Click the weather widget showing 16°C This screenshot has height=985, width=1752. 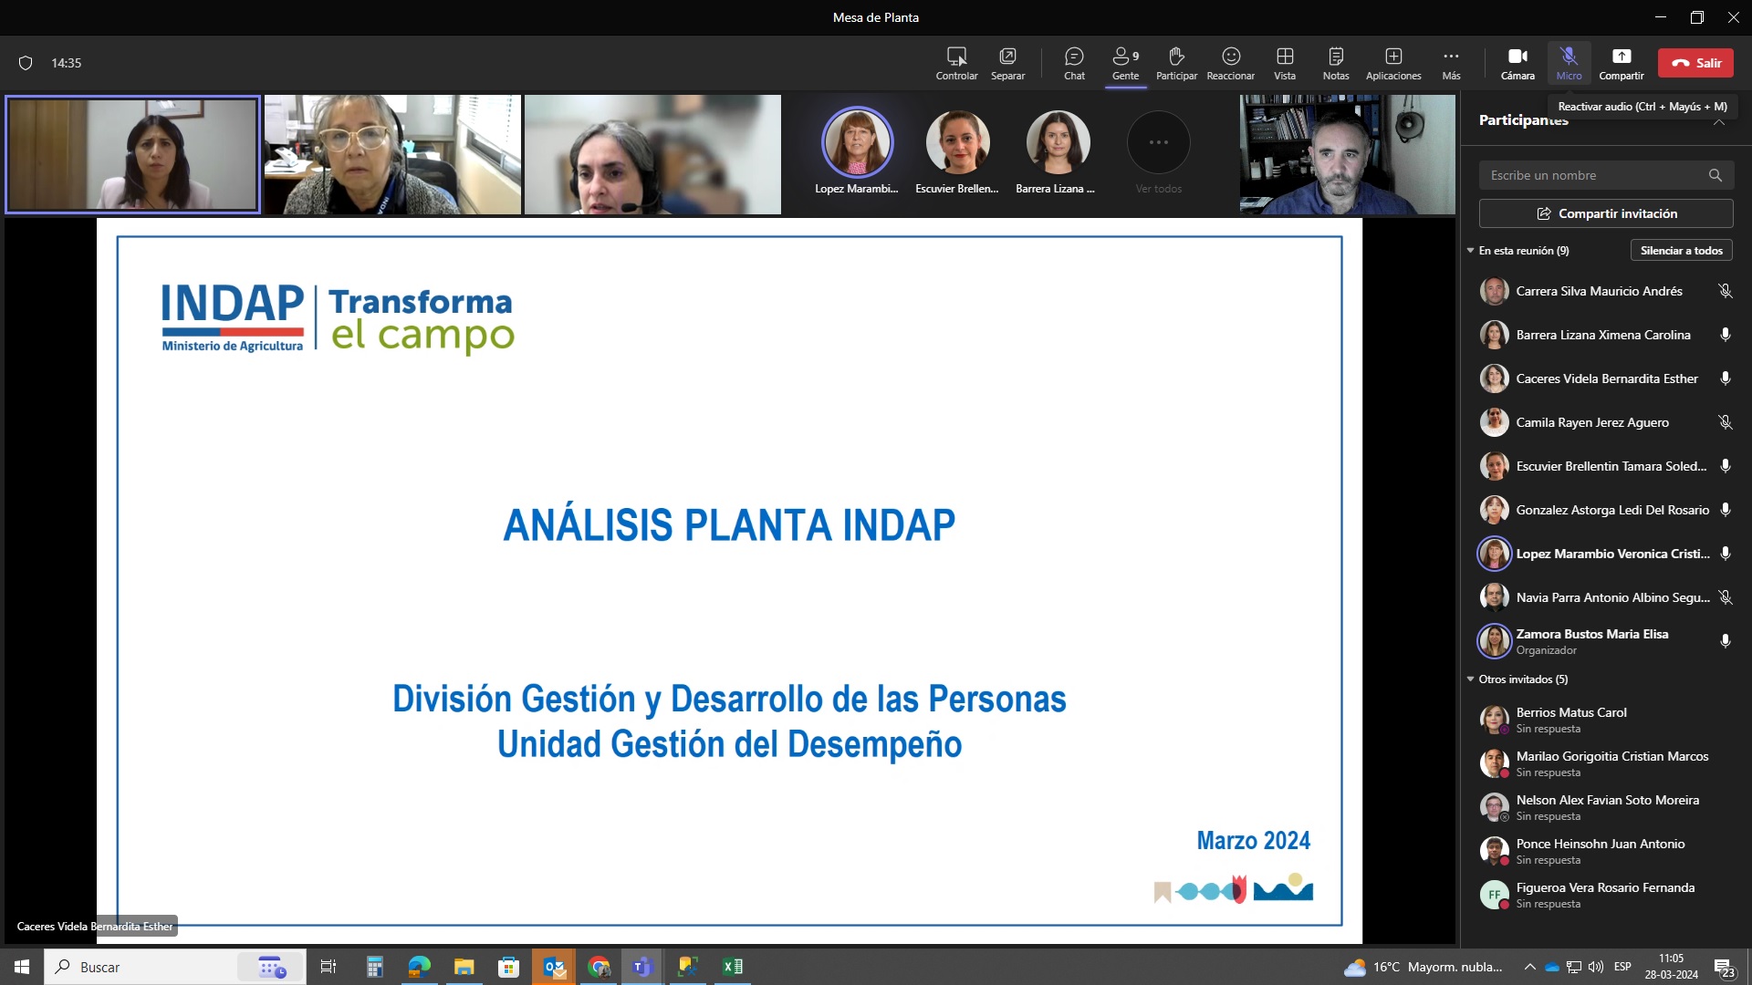[1423, 967]
